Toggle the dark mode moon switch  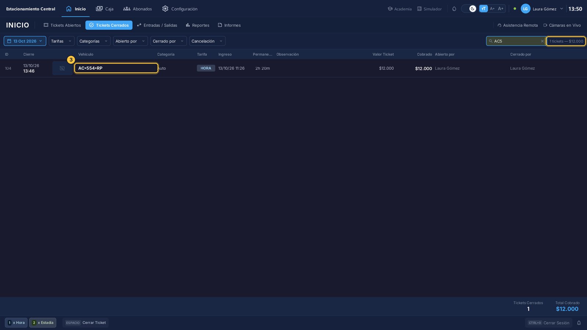[469, 9]
